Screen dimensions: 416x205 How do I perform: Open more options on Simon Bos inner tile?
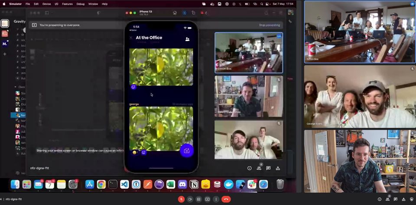coord(279,36)
